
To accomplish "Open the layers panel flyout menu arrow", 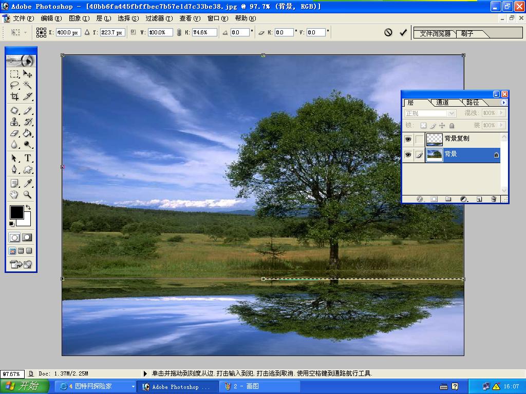I will click(503, 103).
